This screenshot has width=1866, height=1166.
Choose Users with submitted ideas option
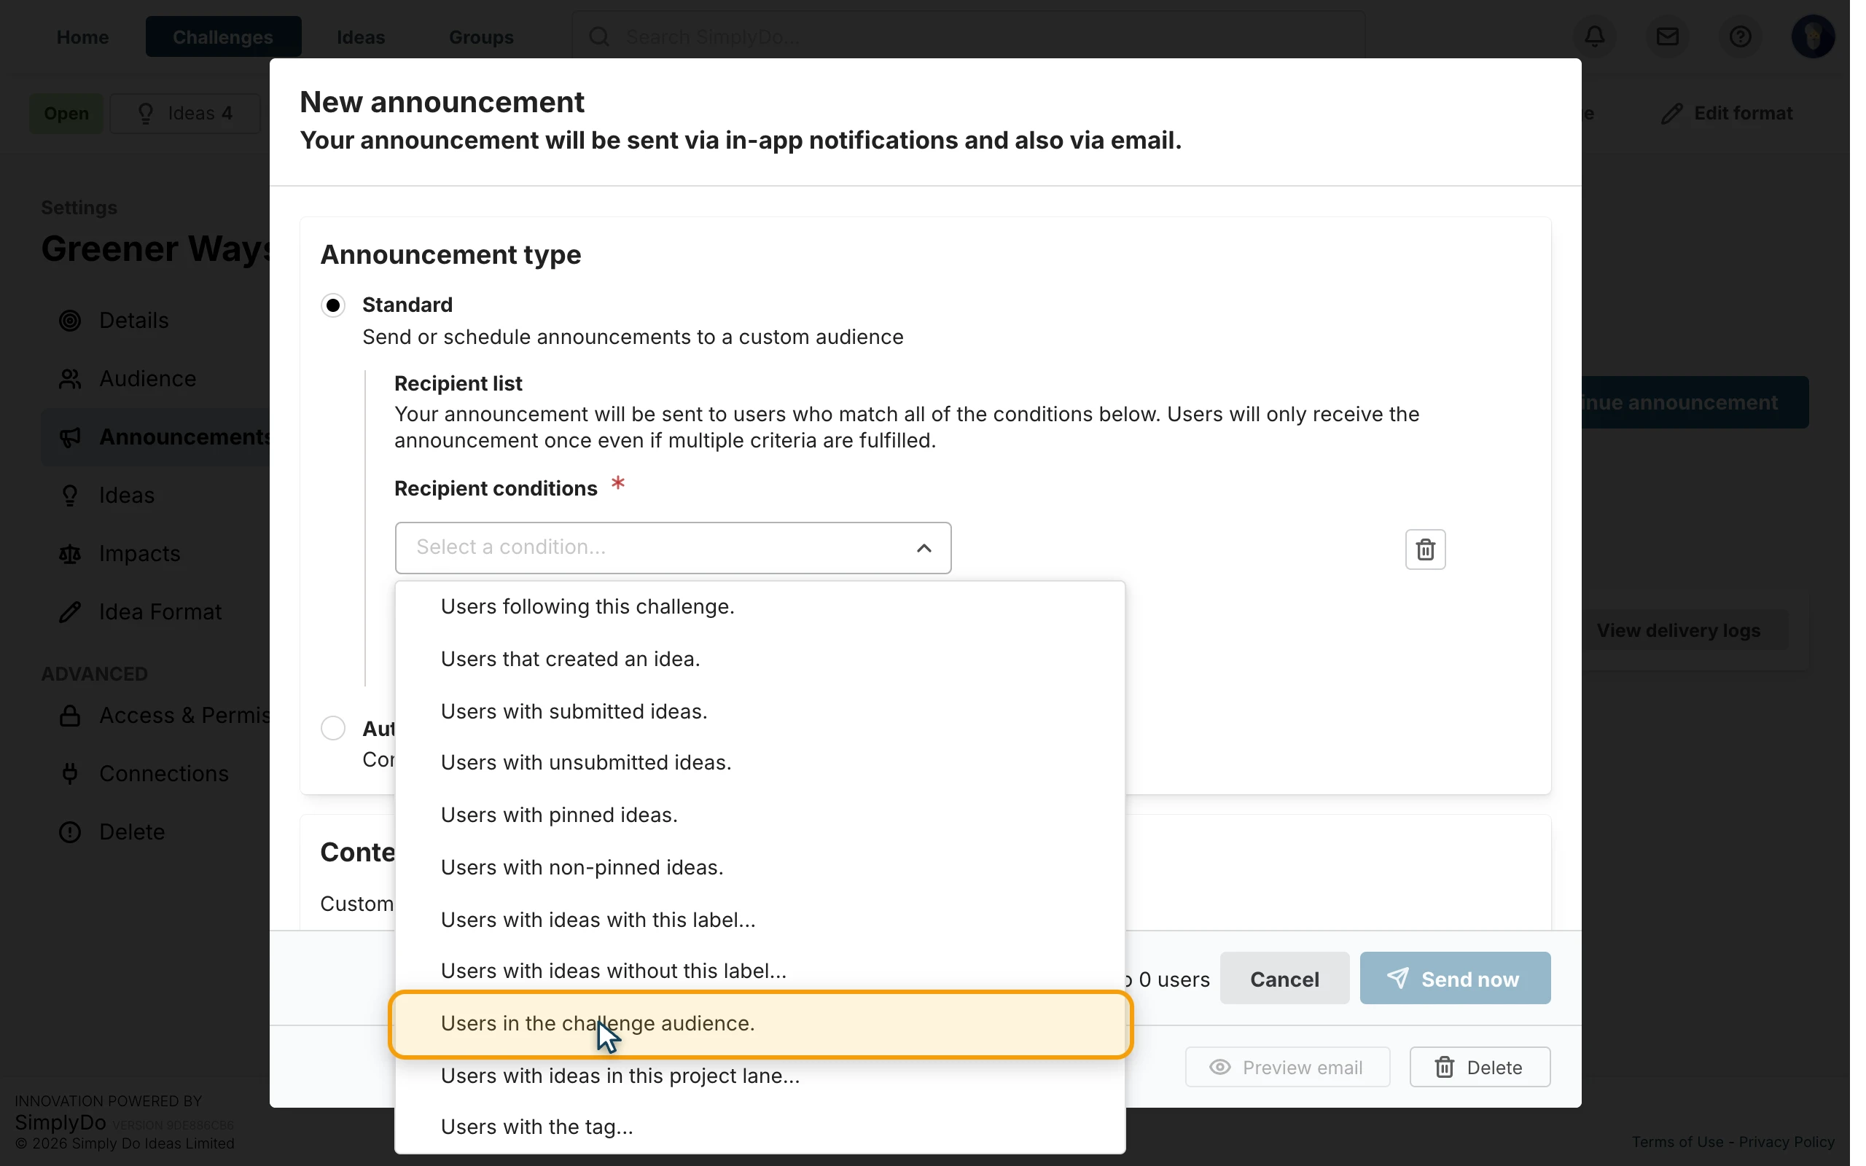(x=760, y=711)
